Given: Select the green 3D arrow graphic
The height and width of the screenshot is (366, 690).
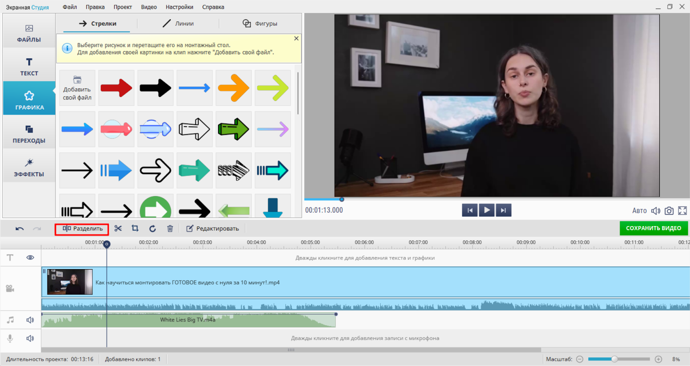Looking at the screenshot, I should [x=233, y=129].
